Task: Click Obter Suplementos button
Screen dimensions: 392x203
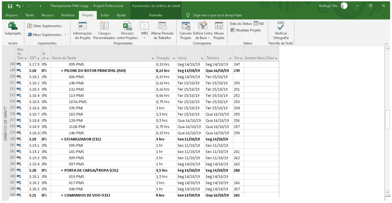Action: click(x=45, y=26)
